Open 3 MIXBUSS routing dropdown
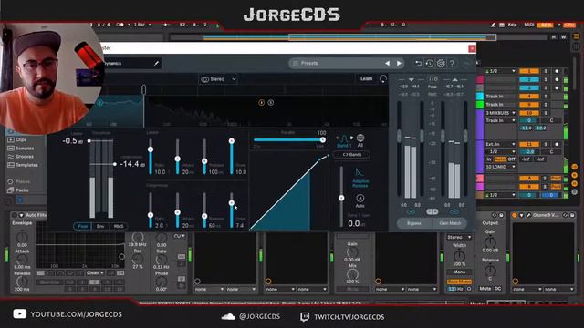 (501, 113)
